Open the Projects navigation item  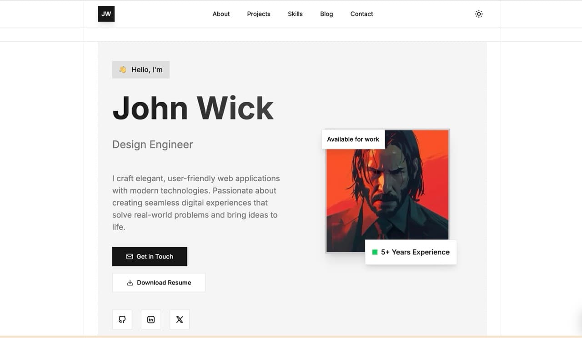click(x=258, y=14)
